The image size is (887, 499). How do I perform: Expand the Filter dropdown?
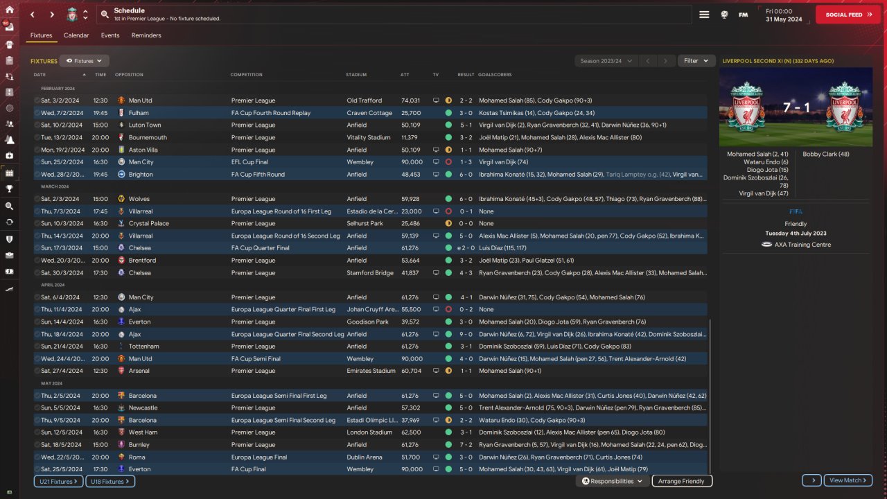[x=696, y=61]
